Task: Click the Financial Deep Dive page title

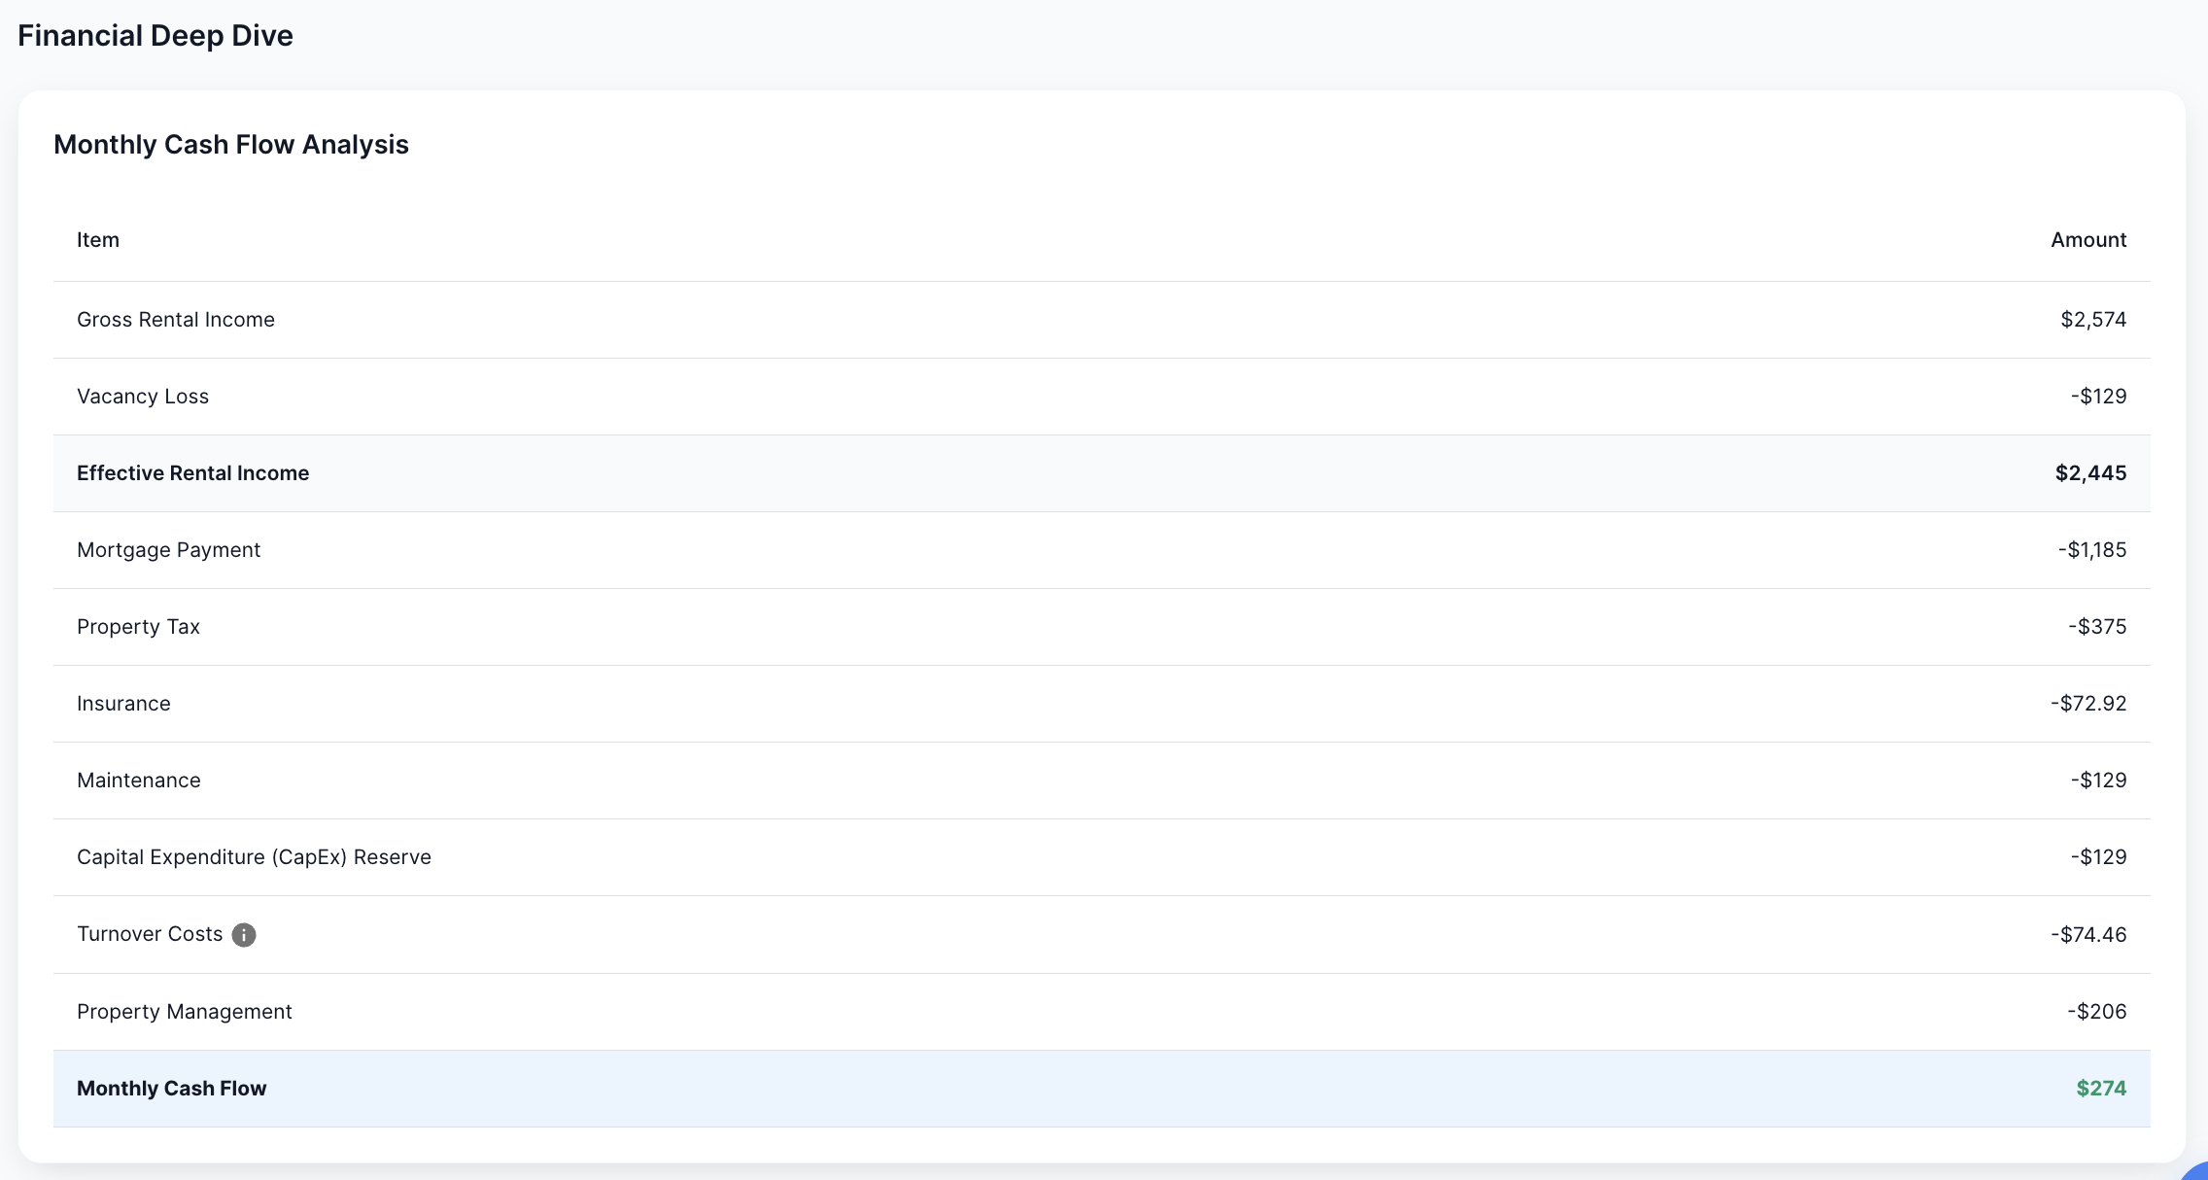Action: pyautogui.click(x=155, y=35)
